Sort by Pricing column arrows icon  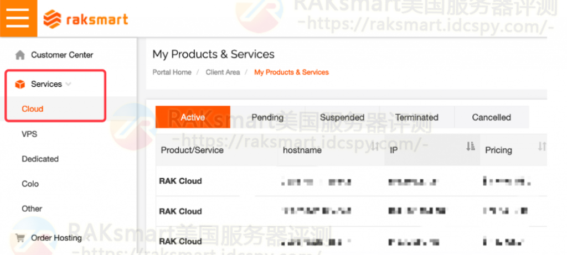(x=542, y=146)
